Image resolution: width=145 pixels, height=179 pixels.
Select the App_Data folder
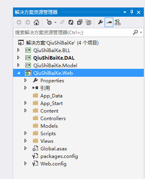pos(52,96)
